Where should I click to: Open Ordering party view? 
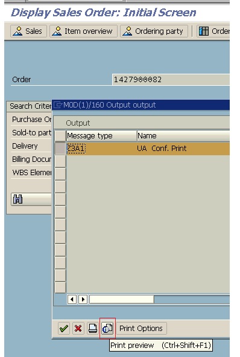tap(154, 31)
